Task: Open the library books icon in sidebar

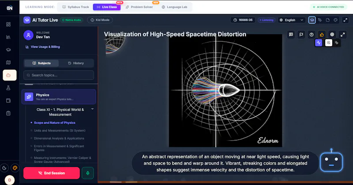Action: point(8,37)
